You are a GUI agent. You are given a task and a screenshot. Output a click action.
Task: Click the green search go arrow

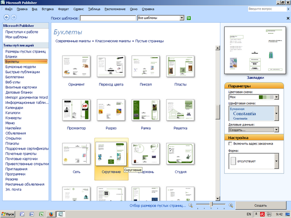189,18
